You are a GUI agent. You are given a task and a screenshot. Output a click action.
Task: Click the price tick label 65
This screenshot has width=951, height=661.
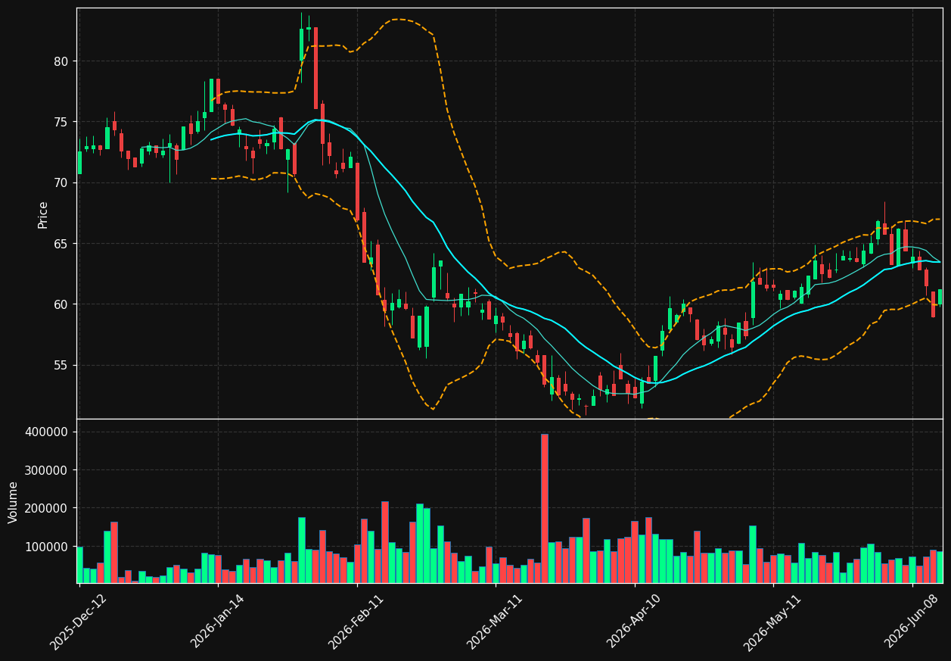pos(61,244)
